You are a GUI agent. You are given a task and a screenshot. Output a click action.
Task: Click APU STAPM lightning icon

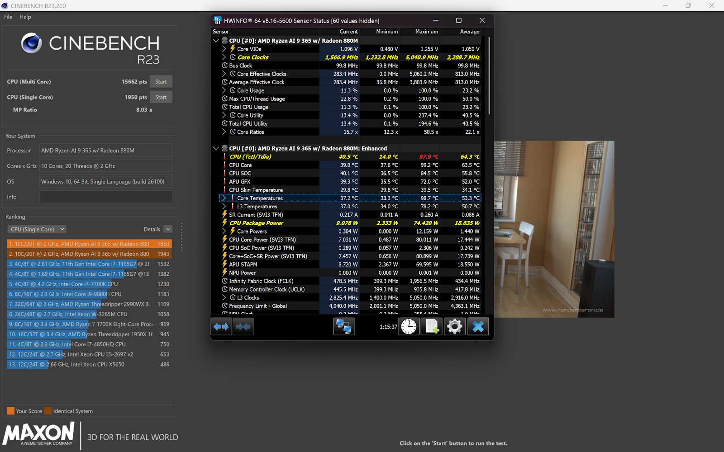(x=224, y=264)
